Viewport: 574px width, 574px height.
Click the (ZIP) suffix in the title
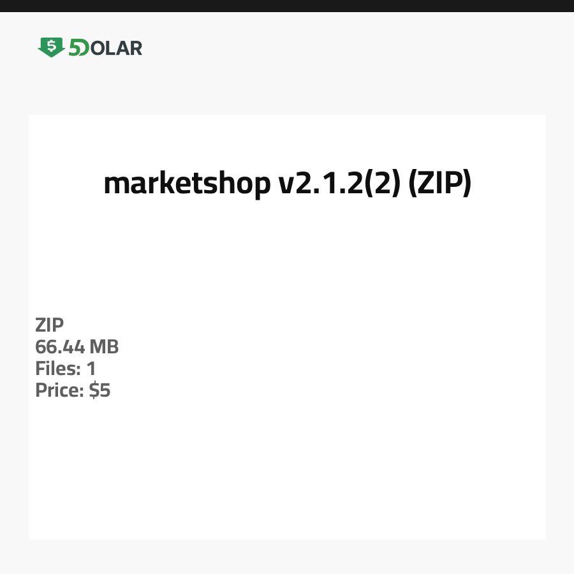coord(439,184)
